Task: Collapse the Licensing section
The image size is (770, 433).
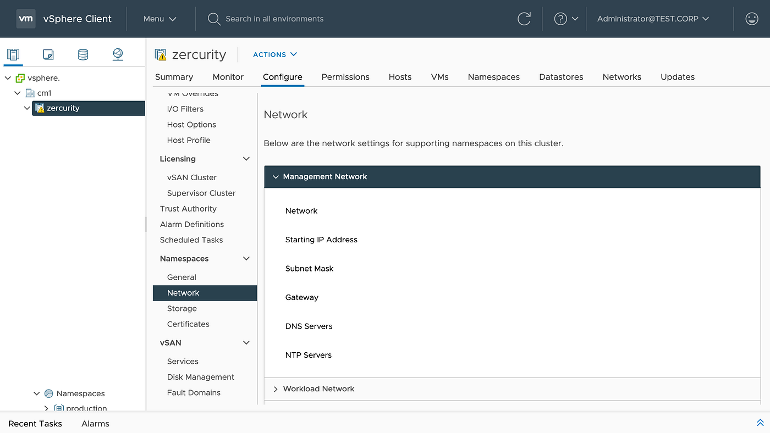Action: point(246,159)
